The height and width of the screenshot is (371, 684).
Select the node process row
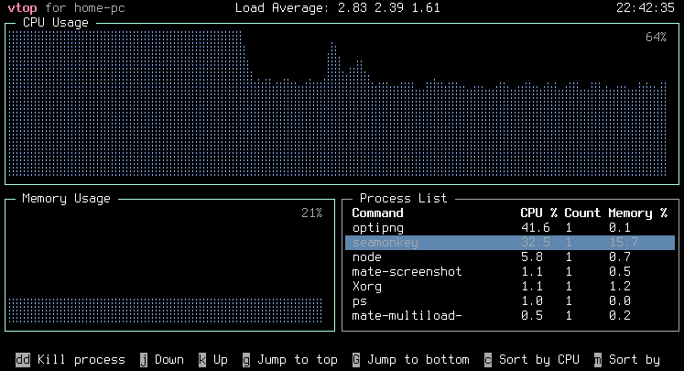pos(510,257)
